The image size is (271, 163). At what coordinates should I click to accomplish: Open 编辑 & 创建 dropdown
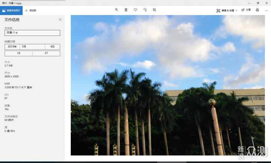pos(227,10)
